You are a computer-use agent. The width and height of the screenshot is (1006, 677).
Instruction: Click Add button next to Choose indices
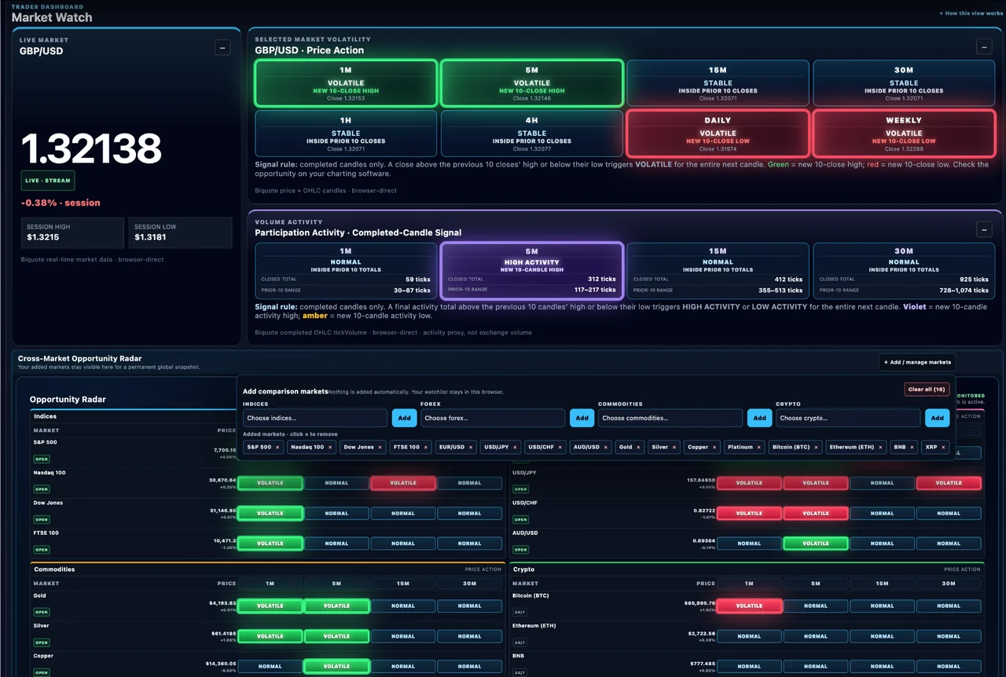coord(404,418)
